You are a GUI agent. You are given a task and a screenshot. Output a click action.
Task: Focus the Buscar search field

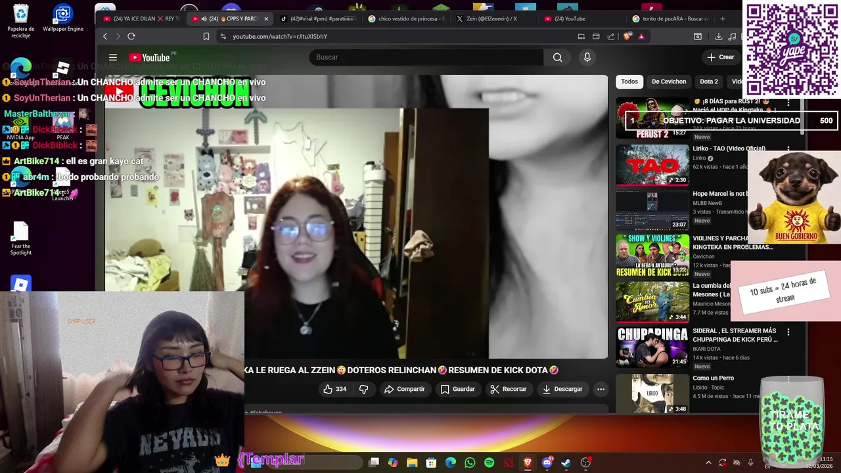pyautogui.click(x=426, y=57)
